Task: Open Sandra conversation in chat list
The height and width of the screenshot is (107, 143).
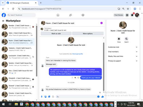Action: (18, 64)
